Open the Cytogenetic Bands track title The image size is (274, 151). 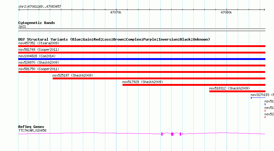tap(37, 23)
